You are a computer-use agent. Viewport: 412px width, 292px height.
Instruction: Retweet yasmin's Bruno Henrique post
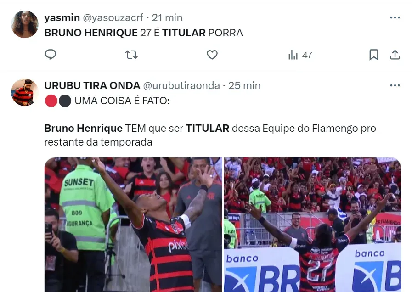pos(131,55)
